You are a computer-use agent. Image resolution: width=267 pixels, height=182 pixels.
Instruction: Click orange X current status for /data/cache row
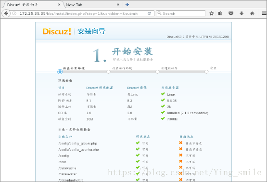pyautogui.click(x=181, y=168)
